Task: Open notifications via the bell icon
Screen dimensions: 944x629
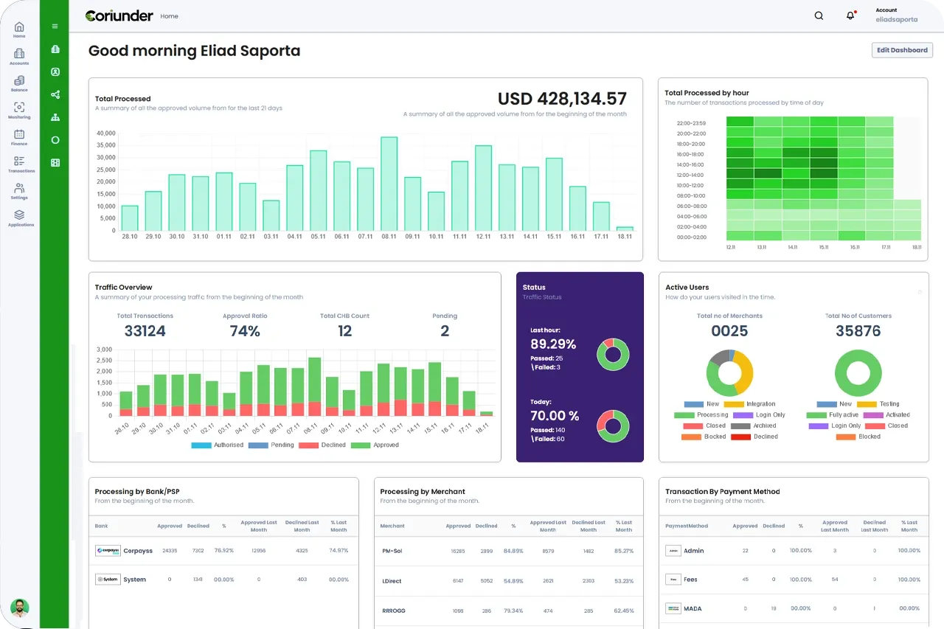Action: (850, 15)
